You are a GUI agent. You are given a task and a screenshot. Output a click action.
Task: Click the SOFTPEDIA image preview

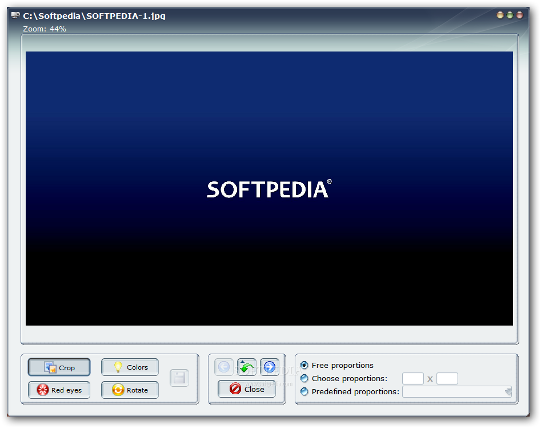point(269,189)
